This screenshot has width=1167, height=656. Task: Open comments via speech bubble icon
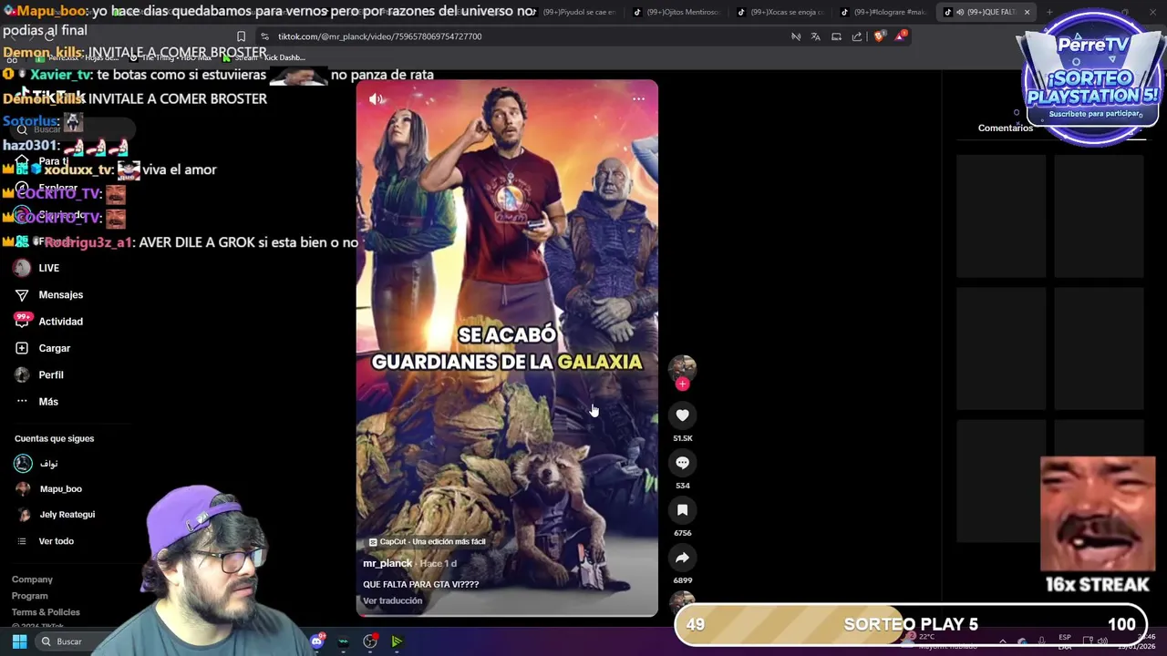click(682, 463)
